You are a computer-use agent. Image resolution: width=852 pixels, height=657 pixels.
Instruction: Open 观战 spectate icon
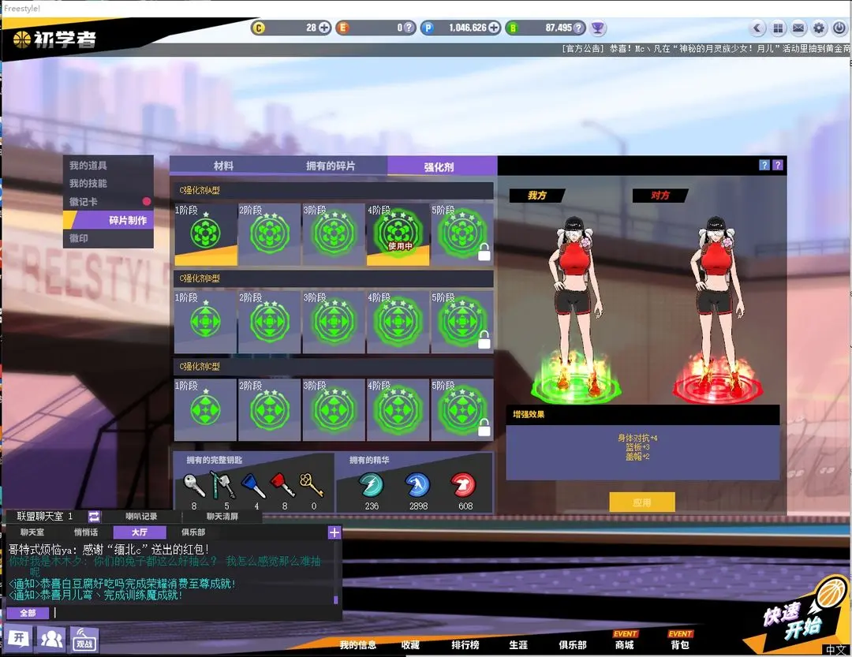pyautogui.click(x=84, y=640)
